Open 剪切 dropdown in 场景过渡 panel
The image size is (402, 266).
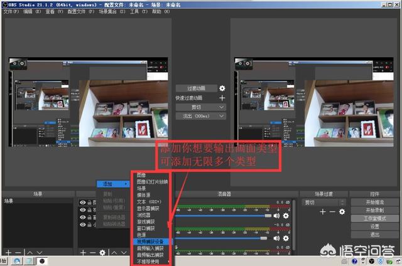323,203
